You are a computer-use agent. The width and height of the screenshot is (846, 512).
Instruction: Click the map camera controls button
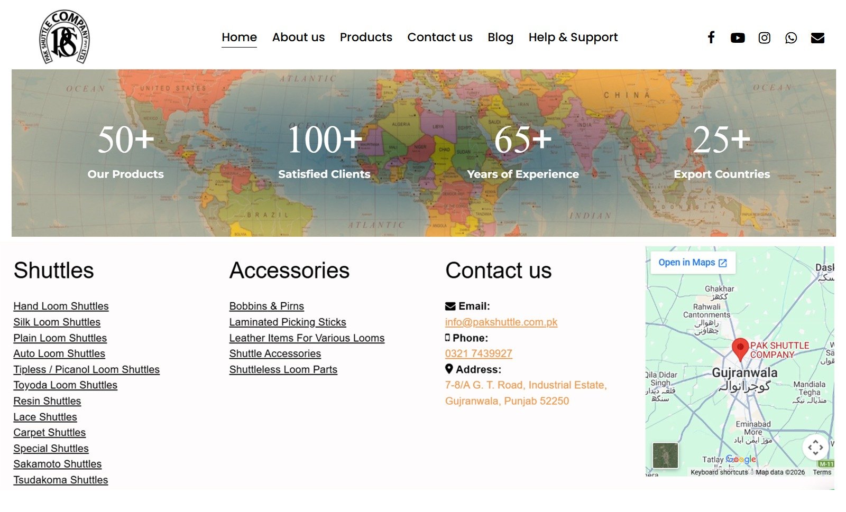815,448
